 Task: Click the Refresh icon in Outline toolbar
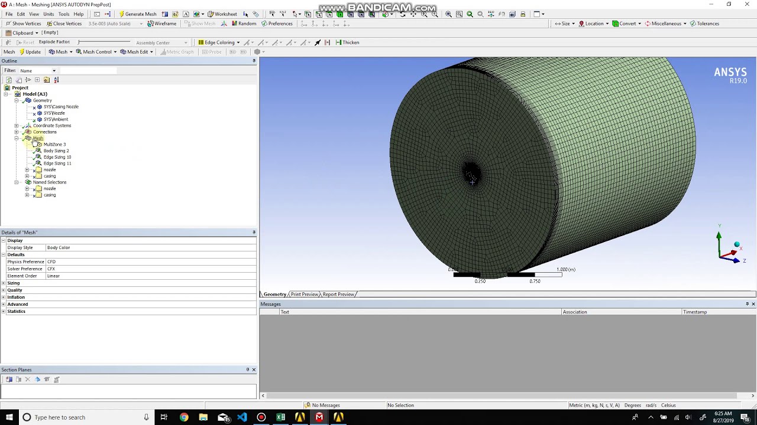(x=9, y=80)
